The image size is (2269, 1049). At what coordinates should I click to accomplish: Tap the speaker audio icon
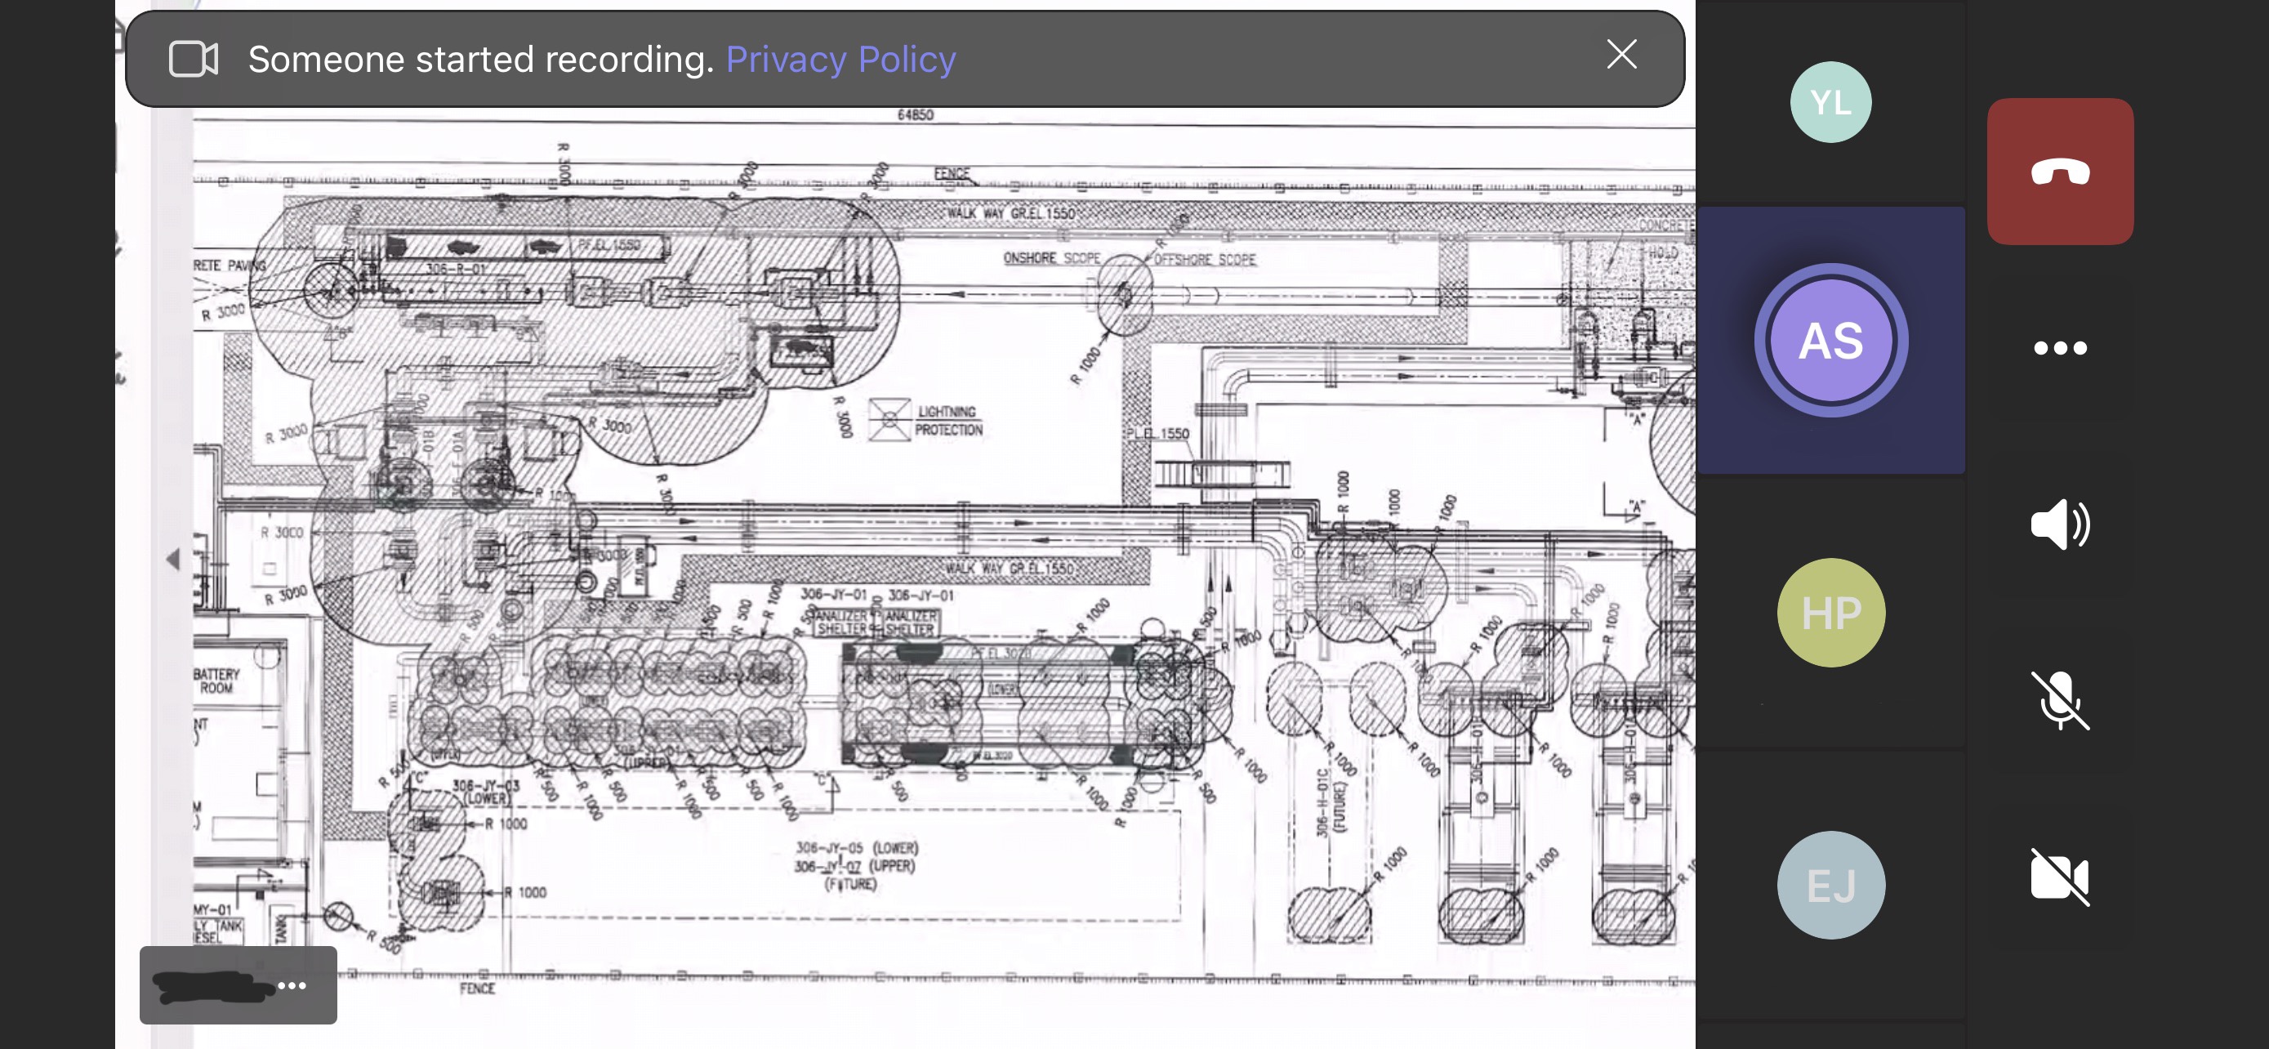2059,524
